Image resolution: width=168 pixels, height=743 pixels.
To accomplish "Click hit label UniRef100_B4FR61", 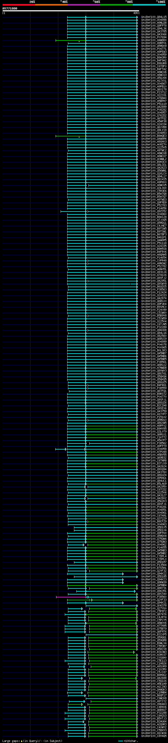I will coord(154,385).
